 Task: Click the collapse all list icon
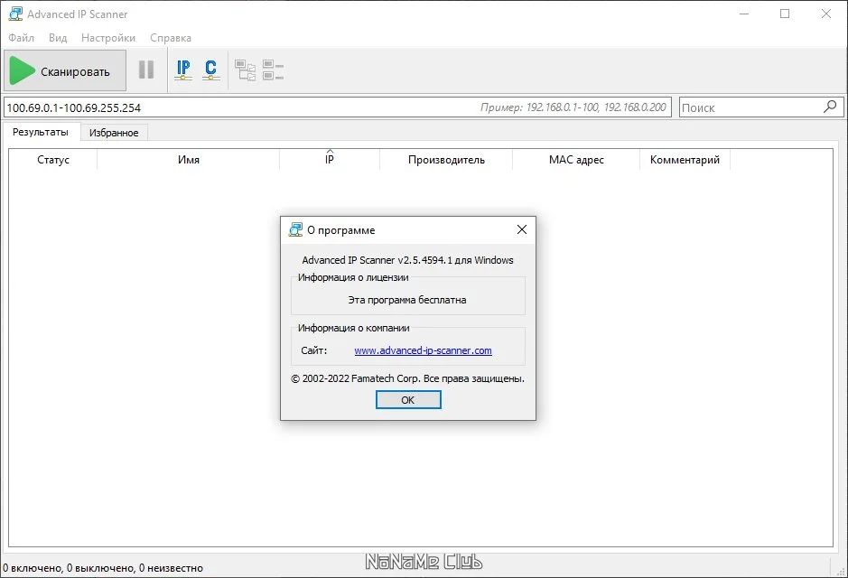pos(273,70)
